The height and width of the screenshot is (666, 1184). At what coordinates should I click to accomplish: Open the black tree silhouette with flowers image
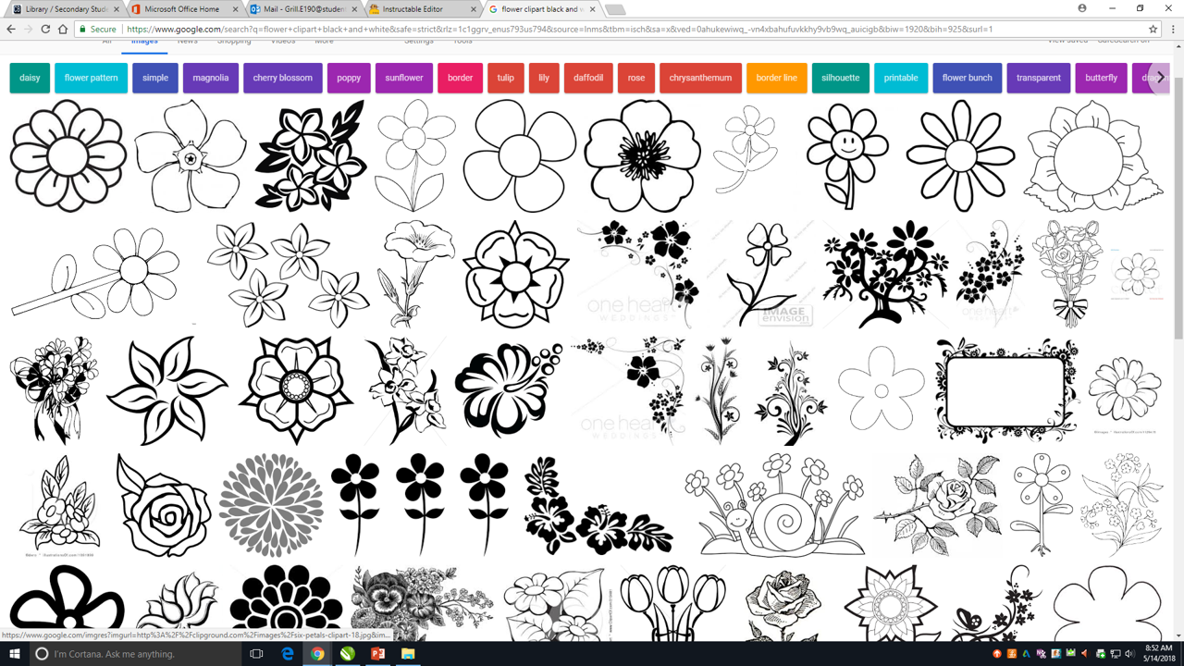tap(884, 274)
